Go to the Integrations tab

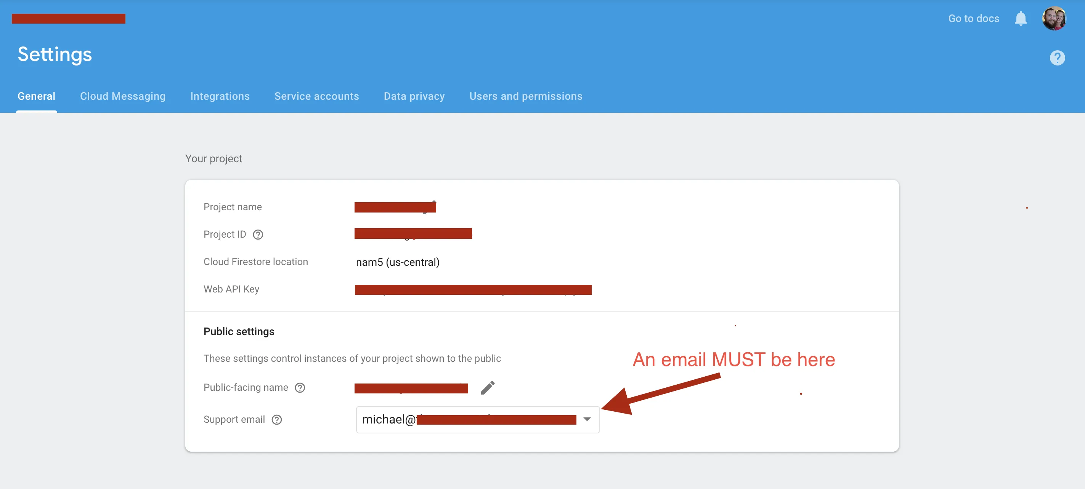pos(220,96)
